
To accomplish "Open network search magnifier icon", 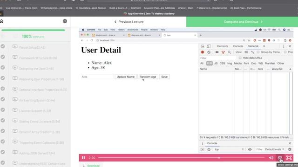I will tap(230, 52).
